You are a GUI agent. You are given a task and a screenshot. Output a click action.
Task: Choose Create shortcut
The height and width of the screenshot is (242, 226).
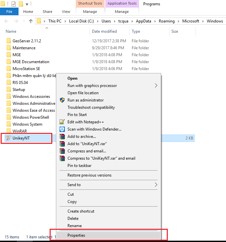pos(109,211)
